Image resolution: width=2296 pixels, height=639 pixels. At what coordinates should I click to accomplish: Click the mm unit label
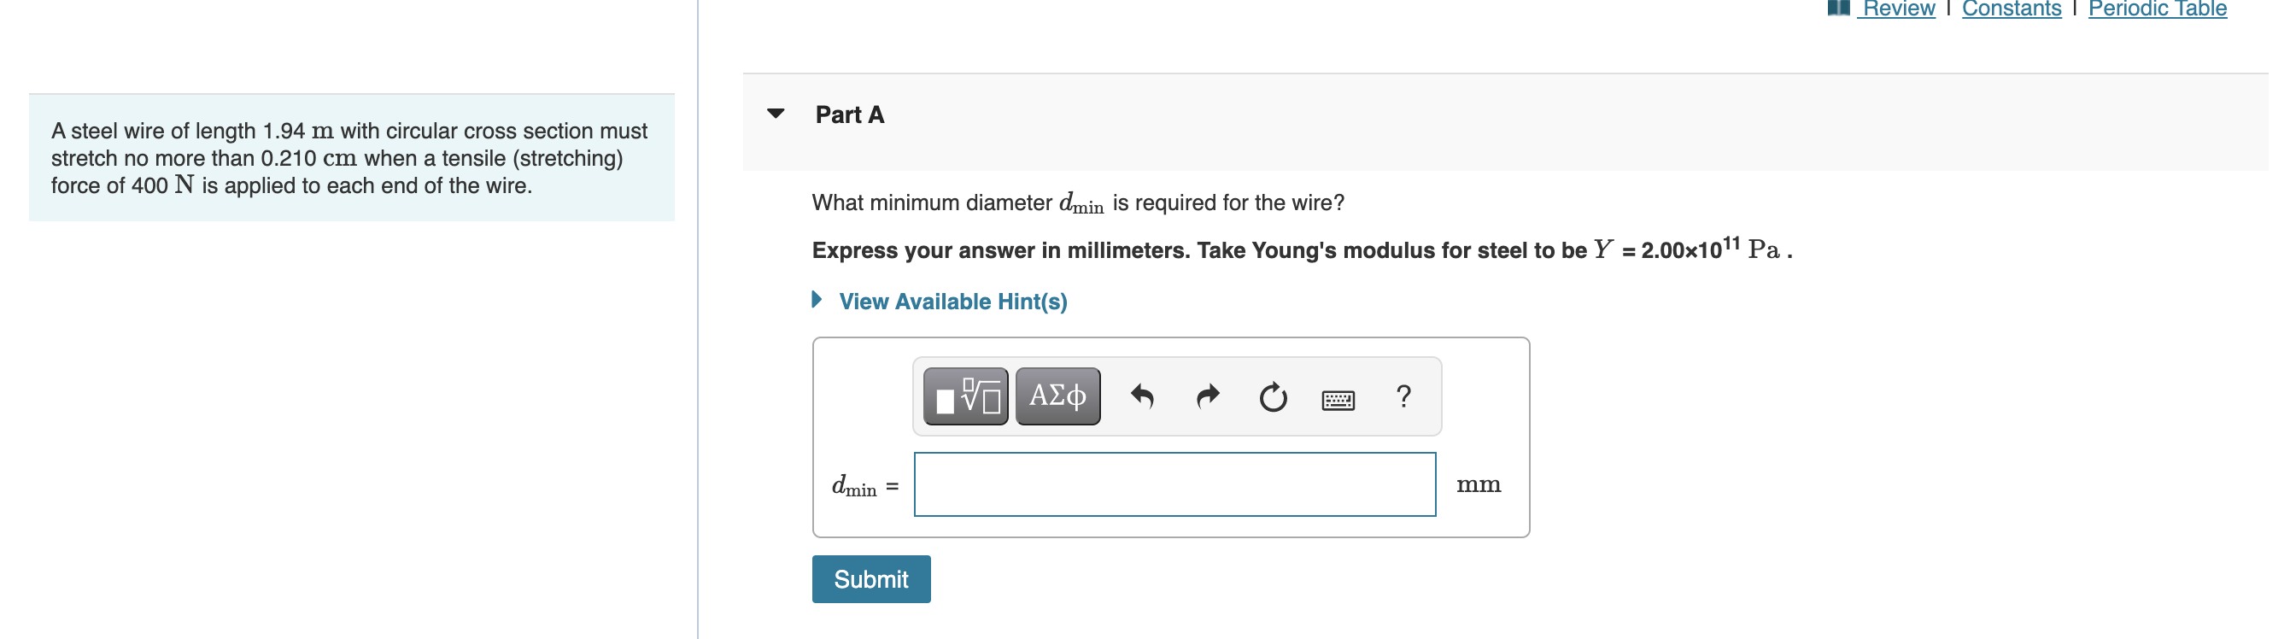(1478, 485)
